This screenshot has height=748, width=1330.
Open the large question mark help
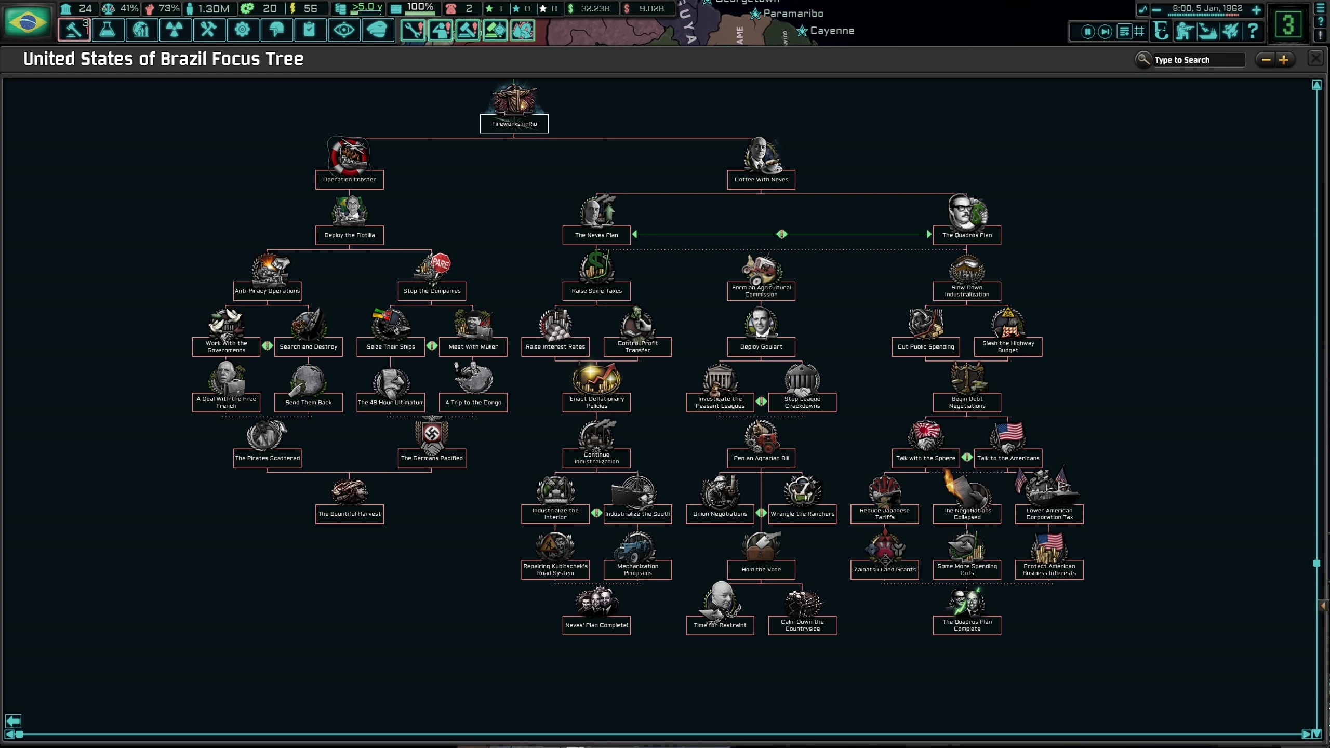1253,31
